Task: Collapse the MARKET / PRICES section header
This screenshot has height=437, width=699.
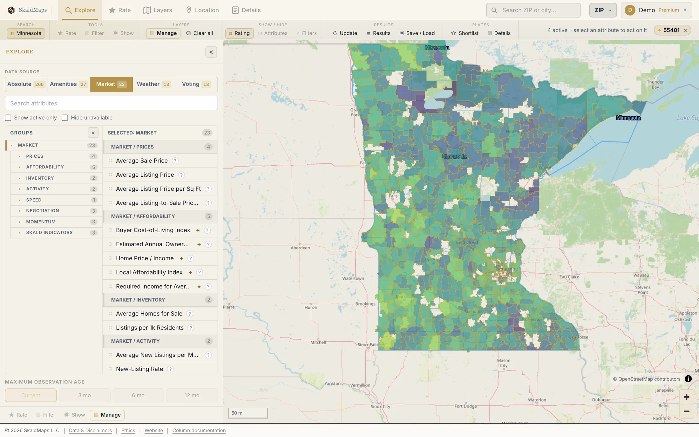Action: tap(160, 147)
